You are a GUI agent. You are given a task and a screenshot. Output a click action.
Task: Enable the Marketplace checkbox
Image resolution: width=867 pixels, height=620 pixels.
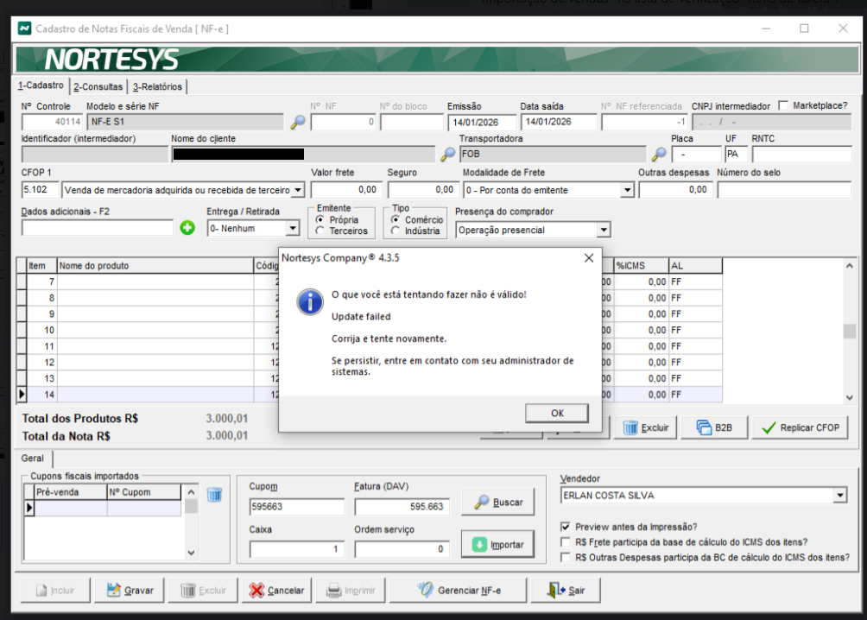[783, 105]
